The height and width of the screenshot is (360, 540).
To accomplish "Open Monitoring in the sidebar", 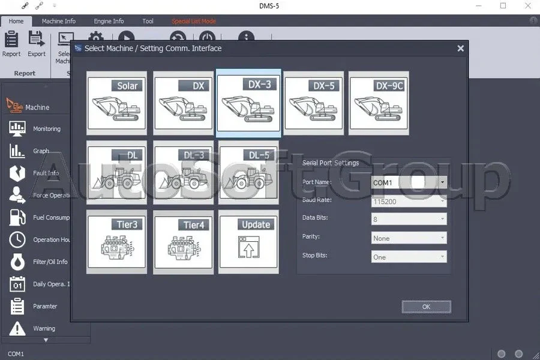I will coord(46,129).
